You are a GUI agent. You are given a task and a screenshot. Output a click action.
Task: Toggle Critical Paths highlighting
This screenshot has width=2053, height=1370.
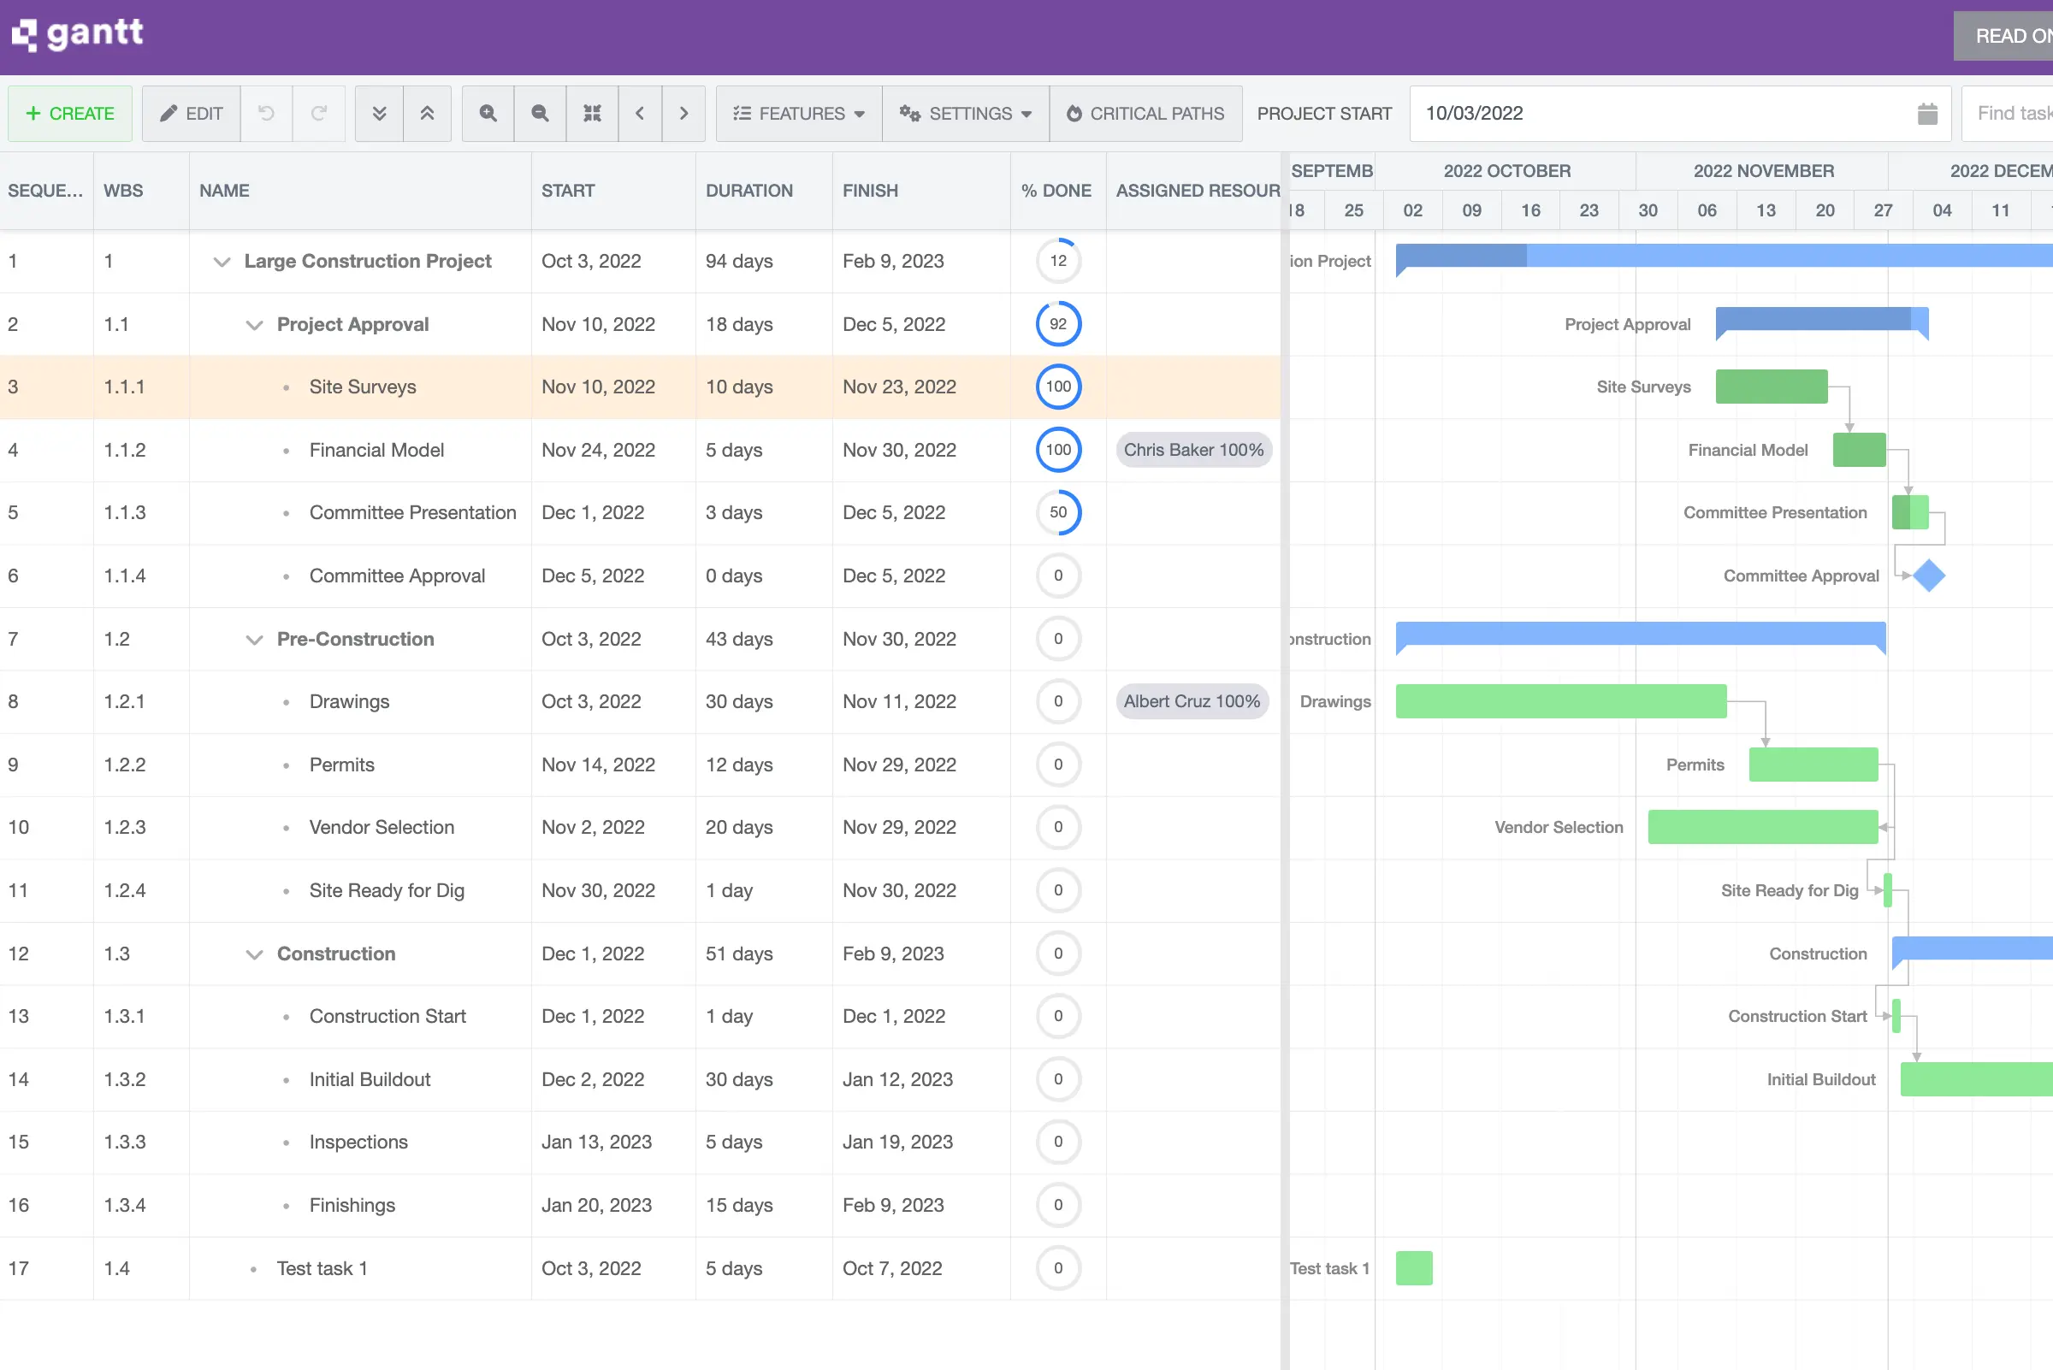click(x=1146, y=114)
